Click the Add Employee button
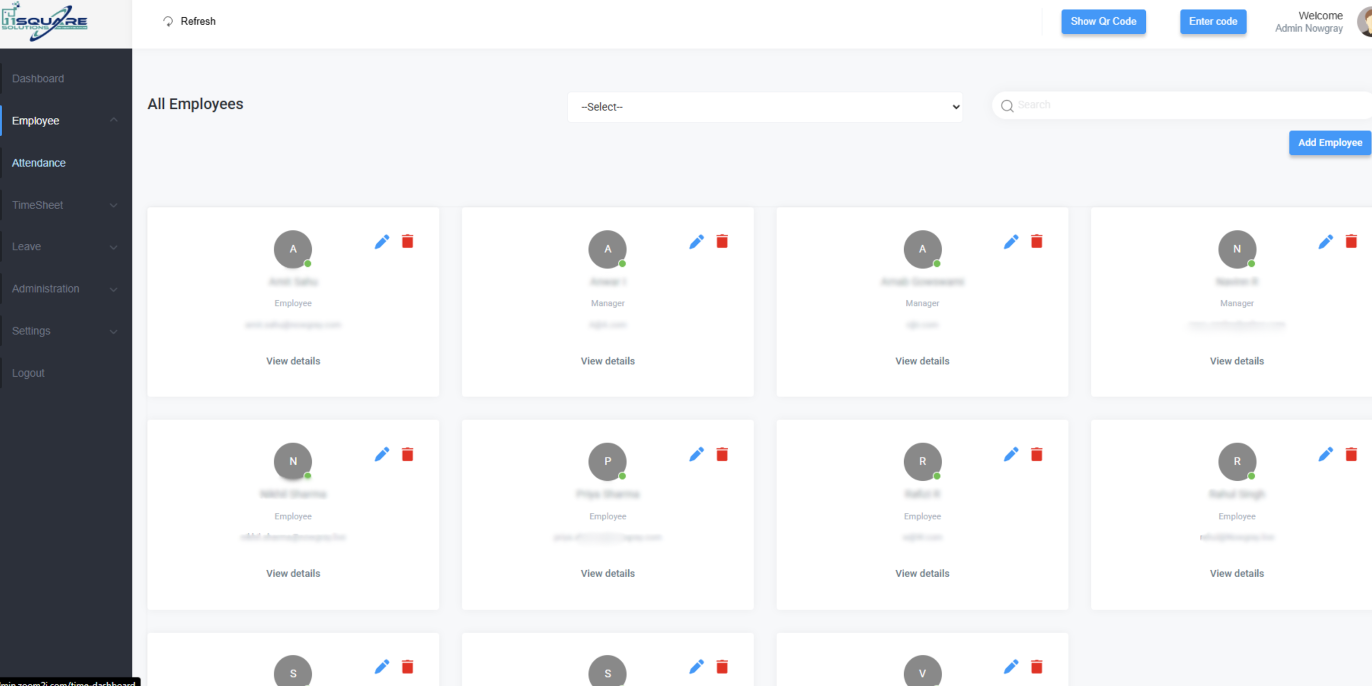Viewport: 1372px width, 686px height. coord(1329,143)
